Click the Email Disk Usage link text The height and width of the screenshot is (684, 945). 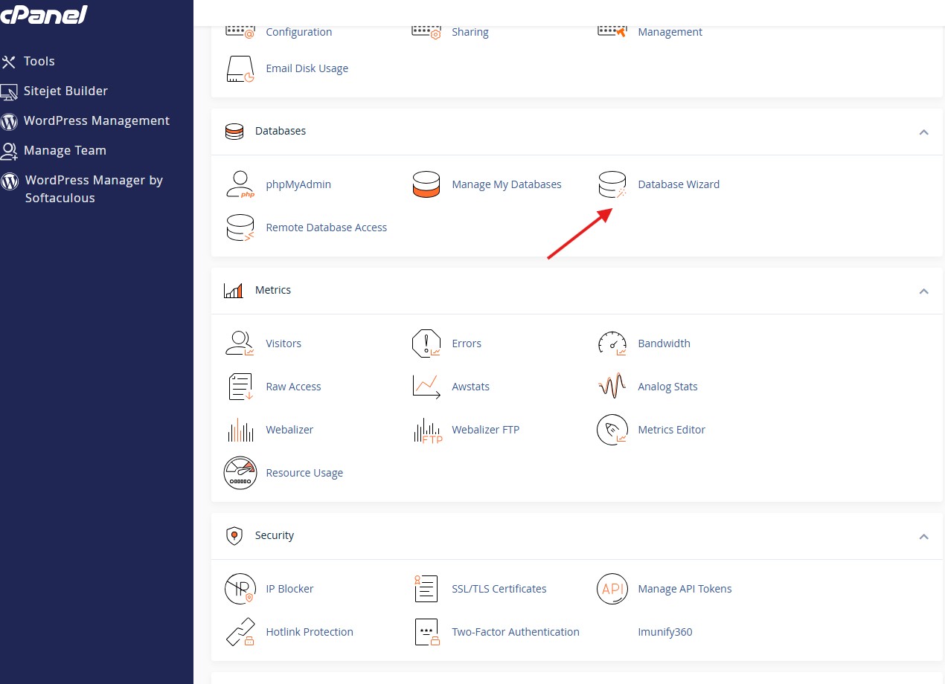(307, 68)
